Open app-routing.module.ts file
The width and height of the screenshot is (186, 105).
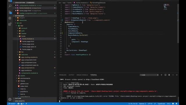pos(29,57)
